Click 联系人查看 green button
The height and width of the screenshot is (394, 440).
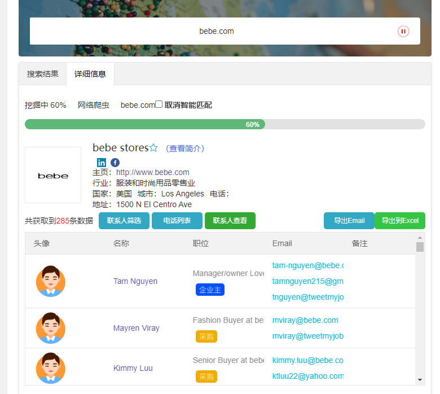click(230, 221)
